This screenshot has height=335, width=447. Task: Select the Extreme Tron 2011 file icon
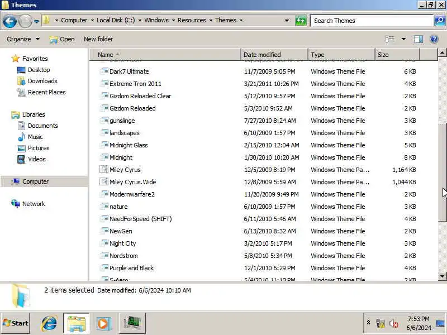point(104,83)
